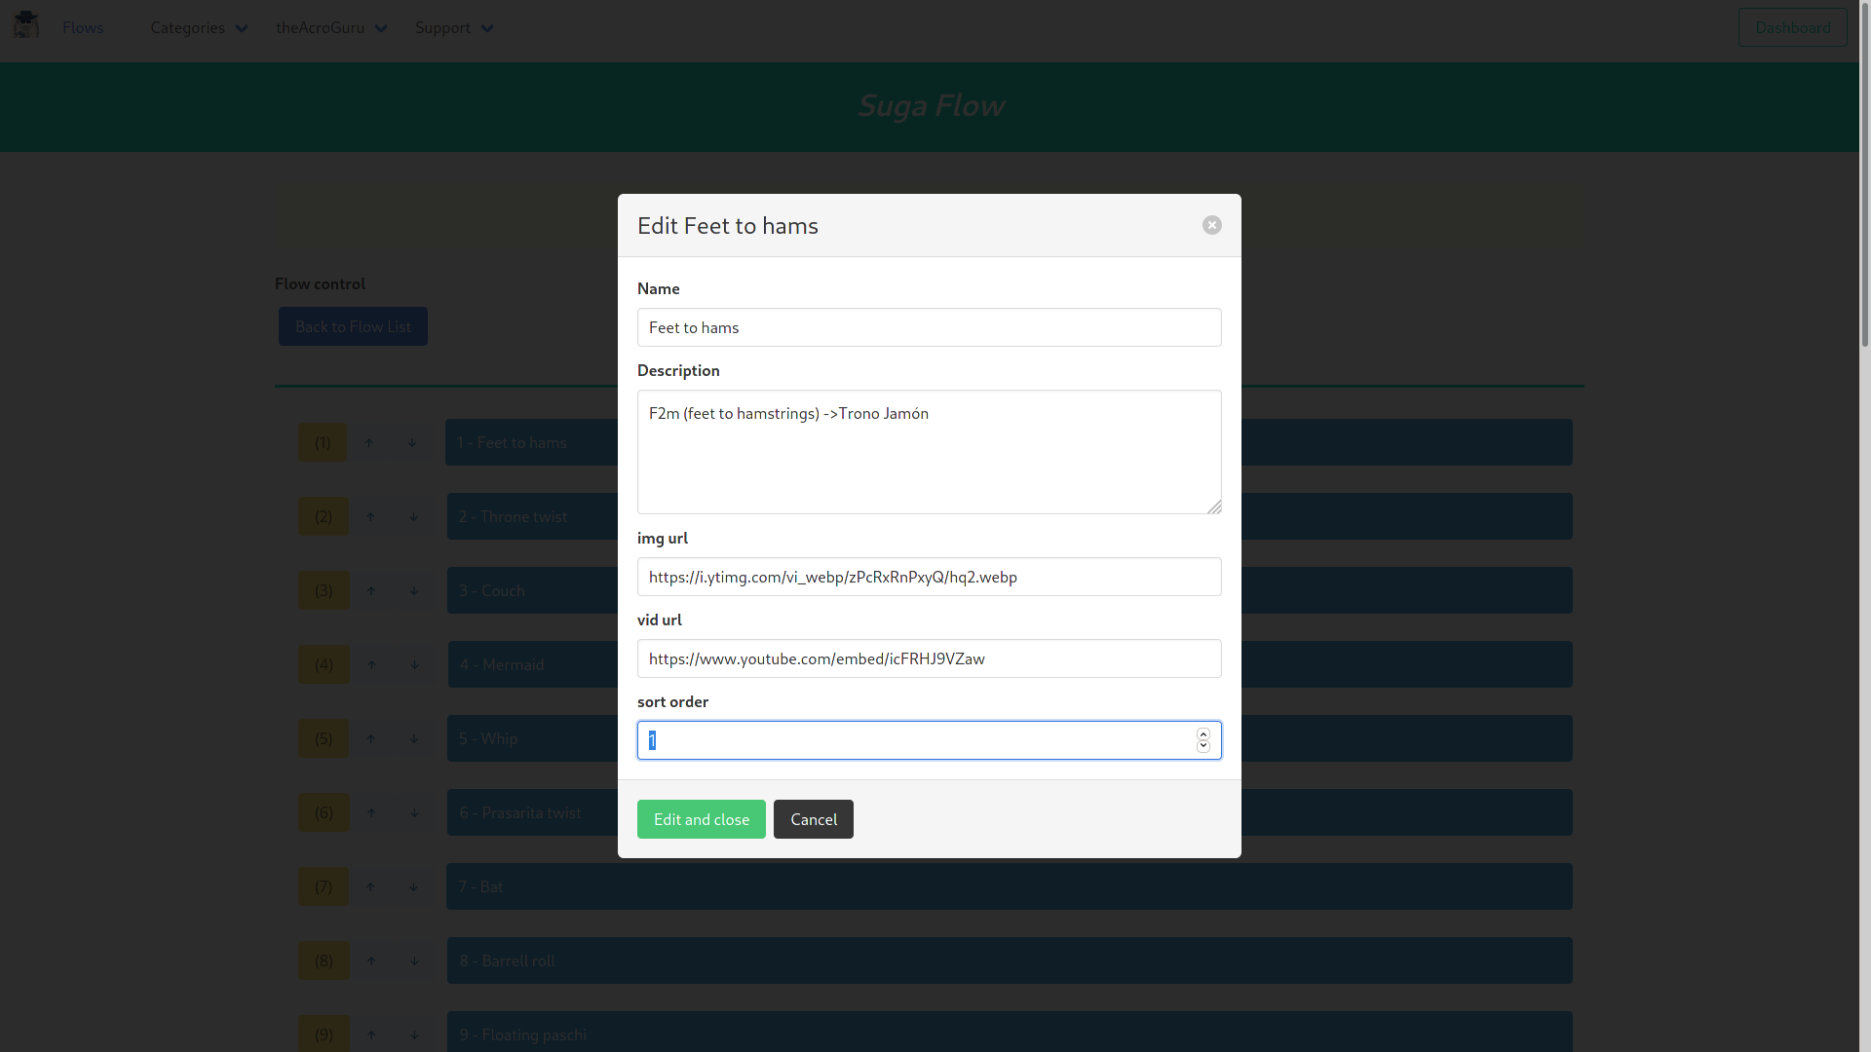Viewport: 1871px width, 1052px height.
Task: Move Whip item down
Action: [x=414, y=739]
